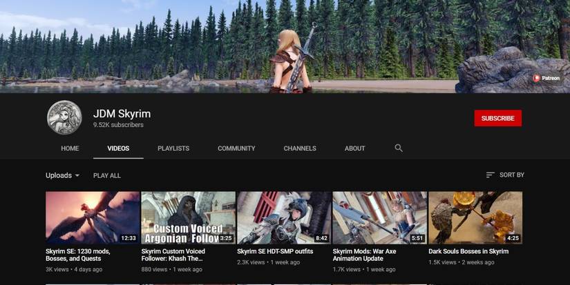Go to the Playlists tab
This screenshot has height=285, width=570.
pyautogui.click(x=173, y=148)
